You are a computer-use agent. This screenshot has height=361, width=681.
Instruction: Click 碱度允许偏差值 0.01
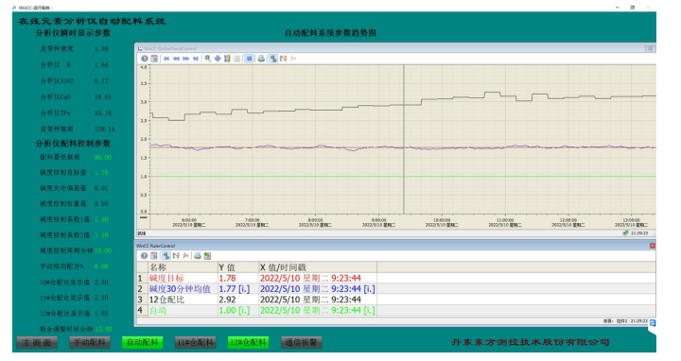tap(101, 188)
